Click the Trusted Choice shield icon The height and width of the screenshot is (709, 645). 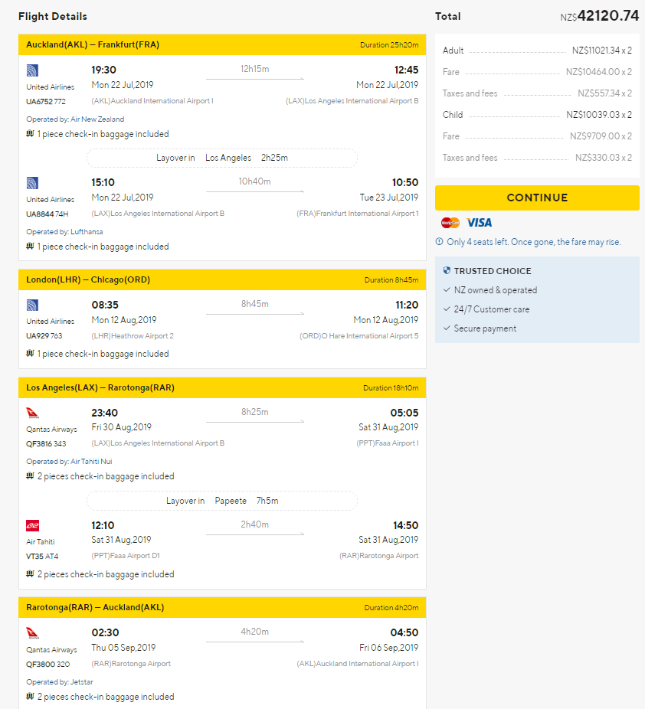click(447, 270)
